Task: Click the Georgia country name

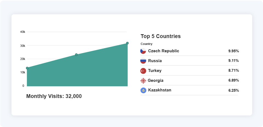Action: (155, 80)
